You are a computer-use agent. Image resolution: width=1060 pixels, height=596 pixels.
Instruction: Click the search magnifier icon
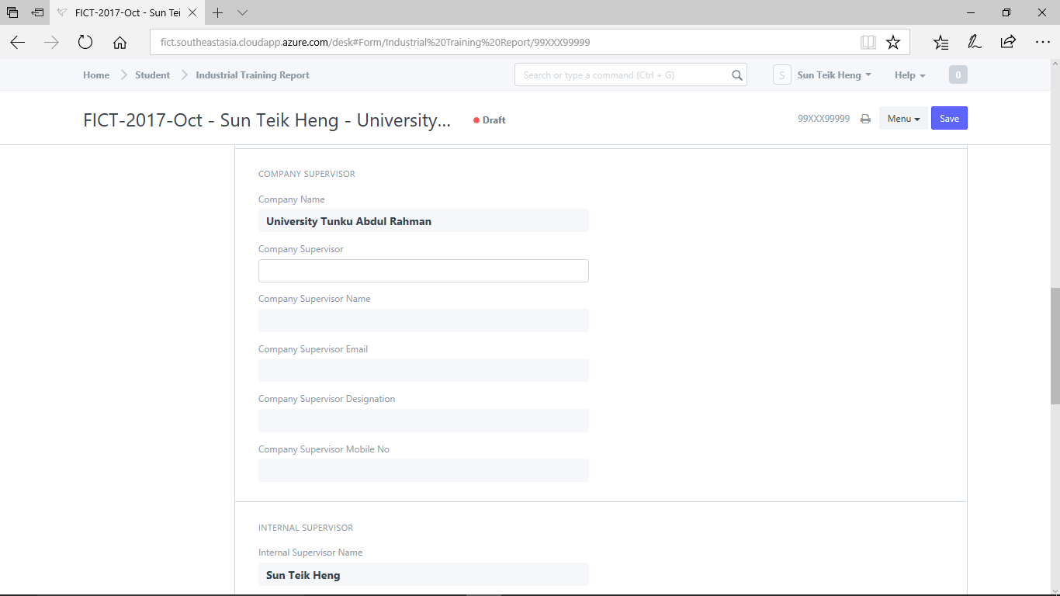[736, 75]
